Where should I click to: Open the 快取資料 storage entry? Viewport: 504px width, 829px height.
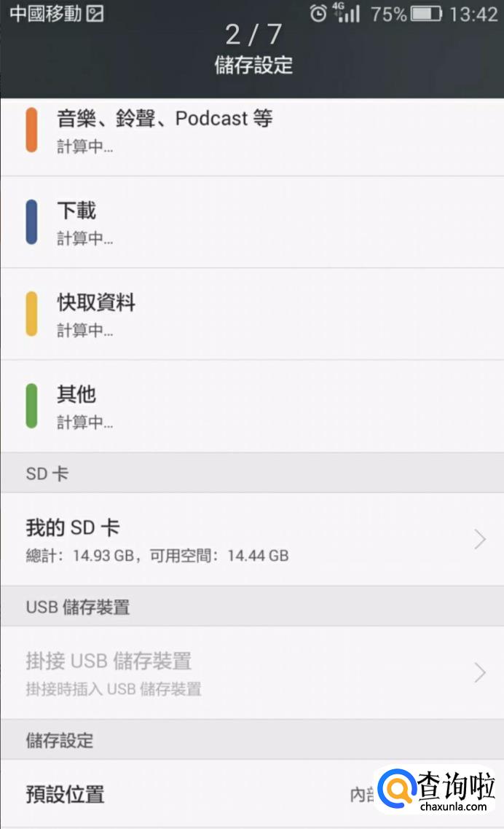point(96,303)
